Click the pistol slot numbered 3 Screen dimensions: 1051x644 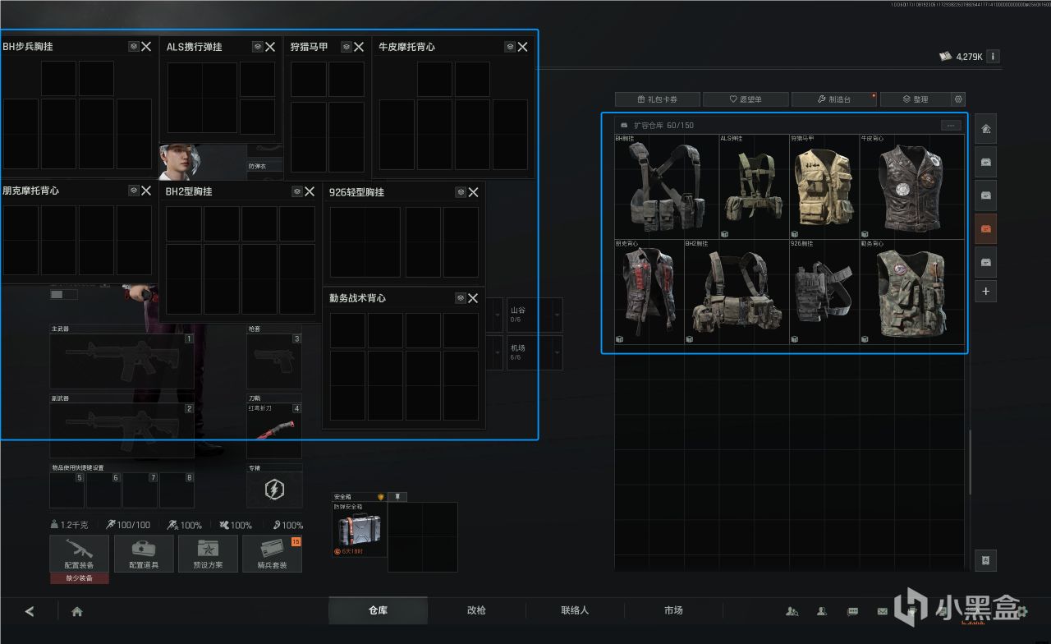pos(274,361)
